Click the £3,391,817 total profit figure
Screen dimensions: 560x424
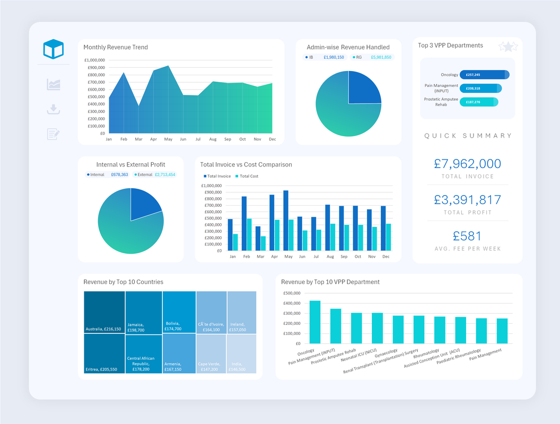[468, 199]
